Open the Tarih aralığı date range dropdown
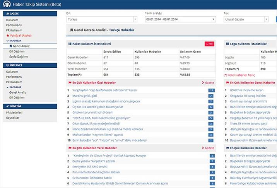 click(180, 19)
